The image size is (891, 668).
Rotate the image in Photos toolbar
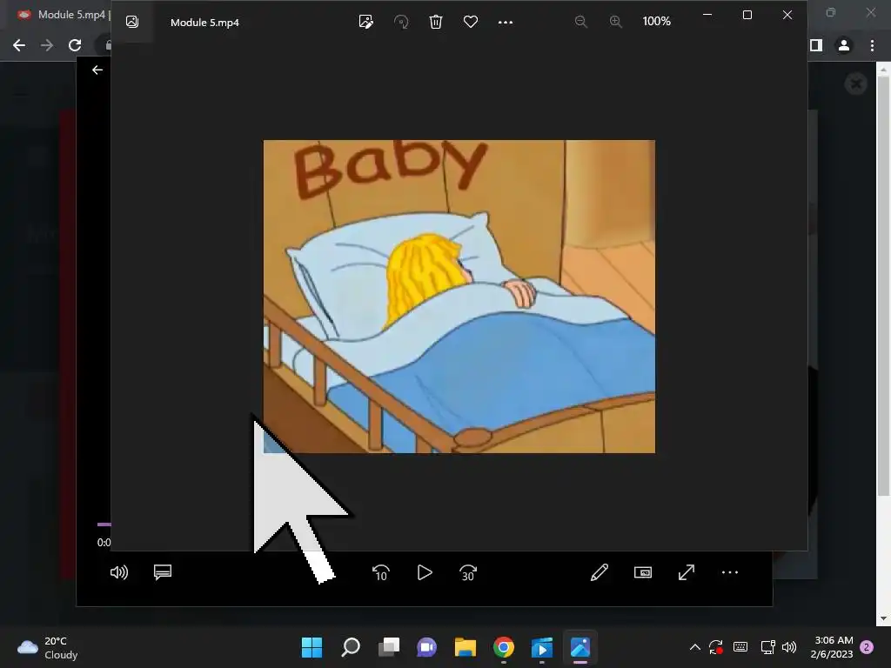click(x=401, y=22)
